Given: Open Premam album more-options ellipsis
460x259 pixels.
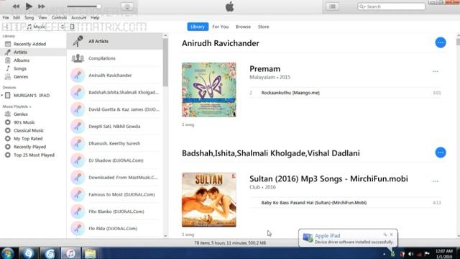Looking at the screenshot, I should [x=436, y=71].
